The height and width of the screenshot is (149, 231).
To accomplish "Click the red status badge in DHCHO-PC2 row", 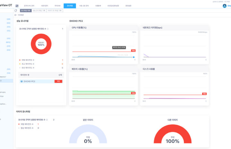I will click(58, 81).
